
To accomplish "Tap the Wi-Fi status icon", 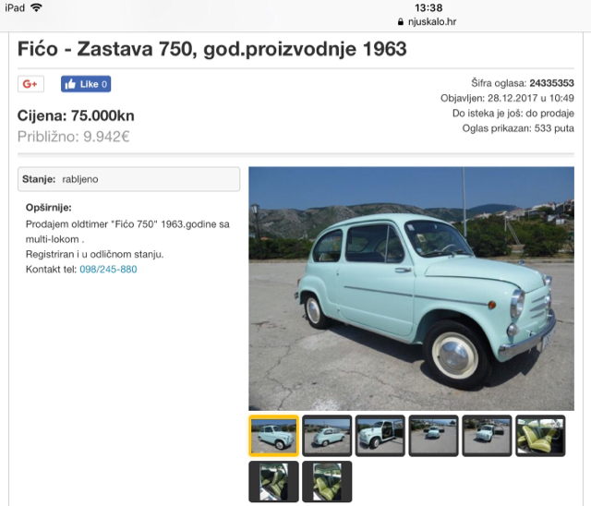I will [36, 7].
